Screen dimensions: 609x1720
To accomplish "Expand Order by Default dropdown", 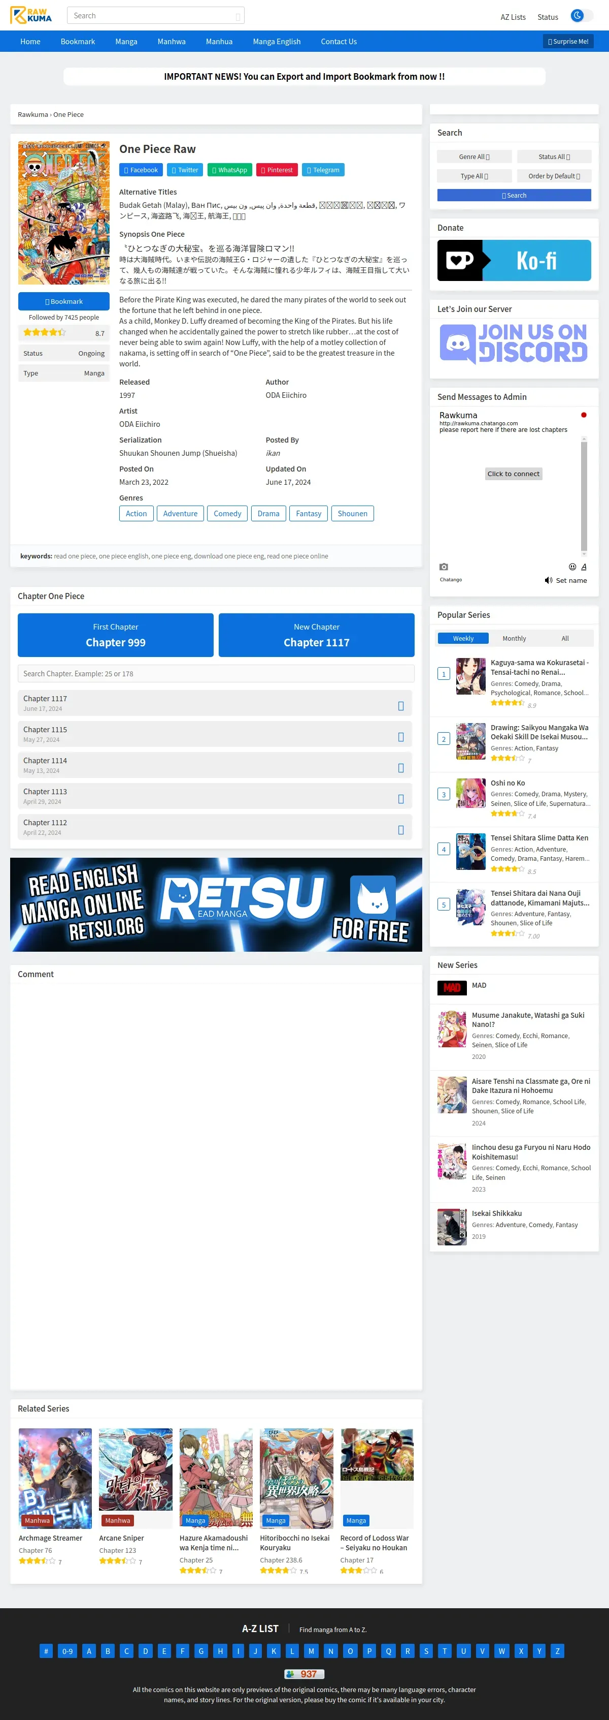I will click(554, 176).
